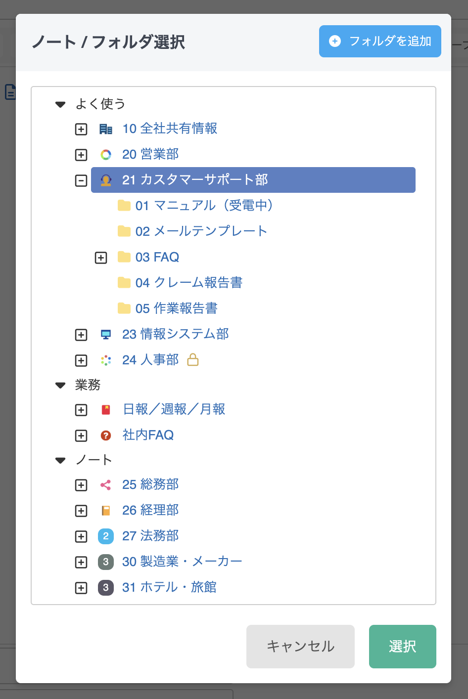This screenshot has width=468, height=699.
Task: Click the folder icon for 05 作業報告書
Action: 124,308
